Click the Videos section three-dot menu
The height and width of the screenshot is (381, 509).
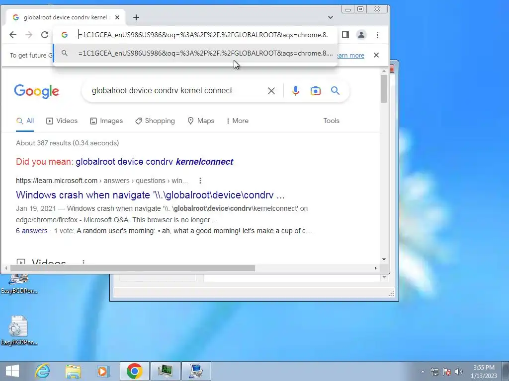[84, 262]
